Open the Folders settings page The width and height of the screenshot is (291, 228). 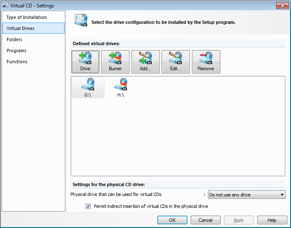(33, 39)
